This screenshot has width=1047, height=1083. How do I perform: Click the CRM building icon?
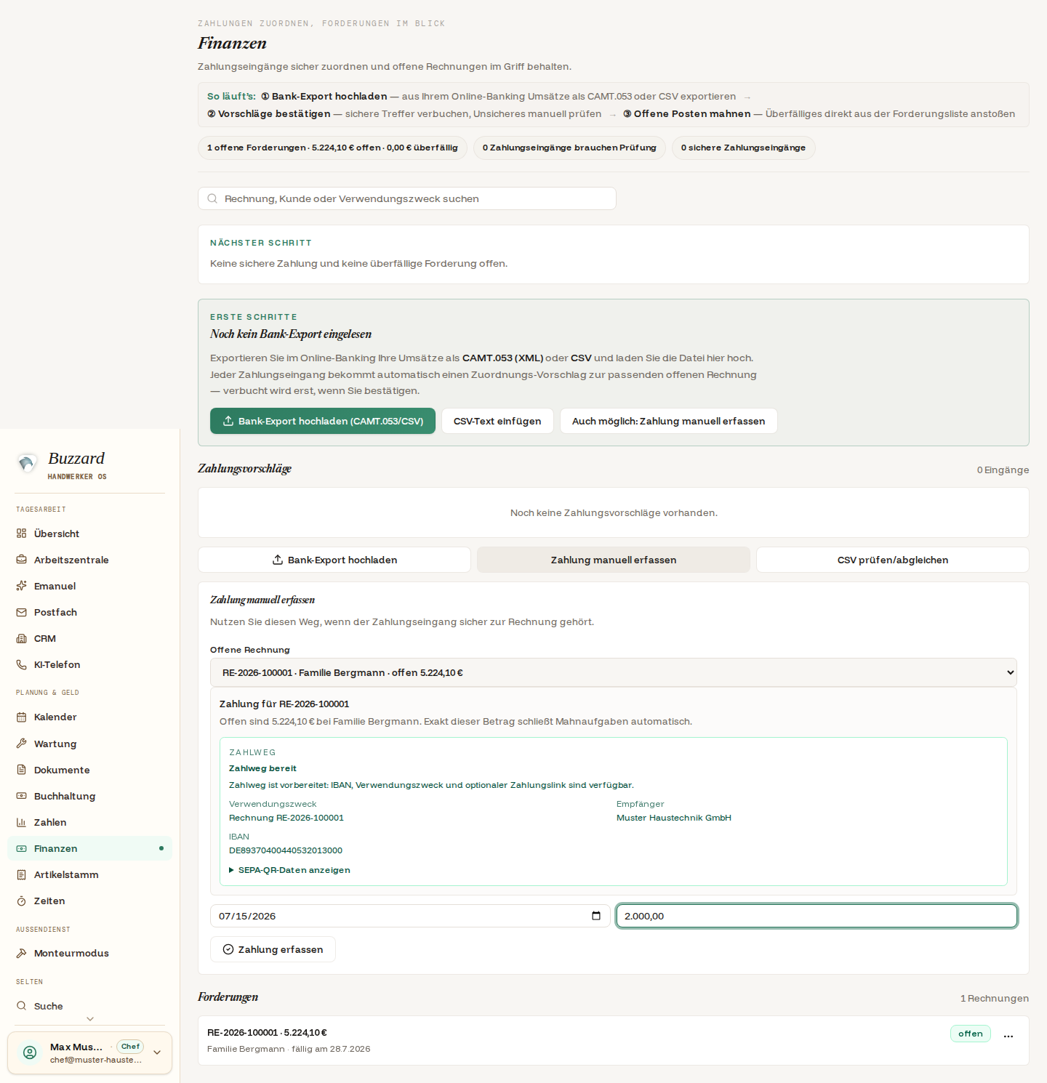[x=21, y=638]
